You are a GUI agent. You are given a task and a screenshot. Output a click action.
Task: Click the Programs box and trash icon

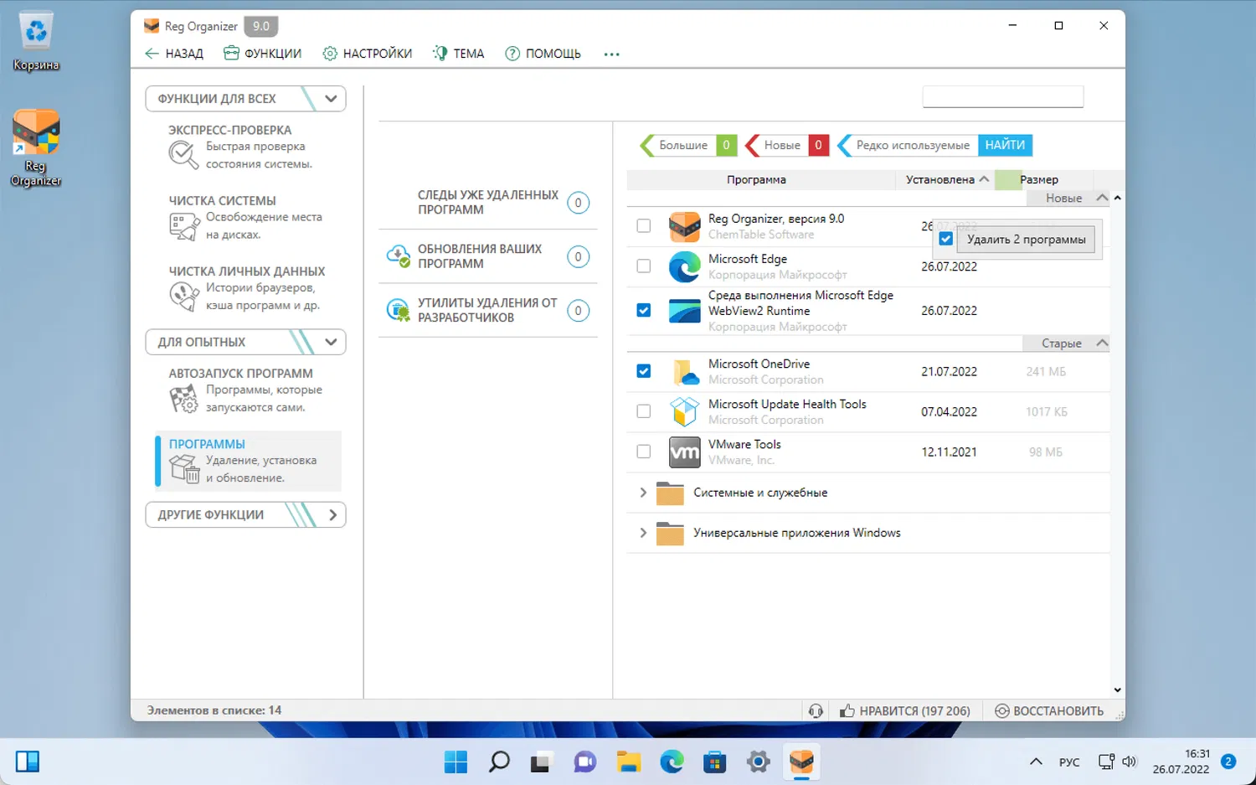pyautogui.click(x=184, y=468)
